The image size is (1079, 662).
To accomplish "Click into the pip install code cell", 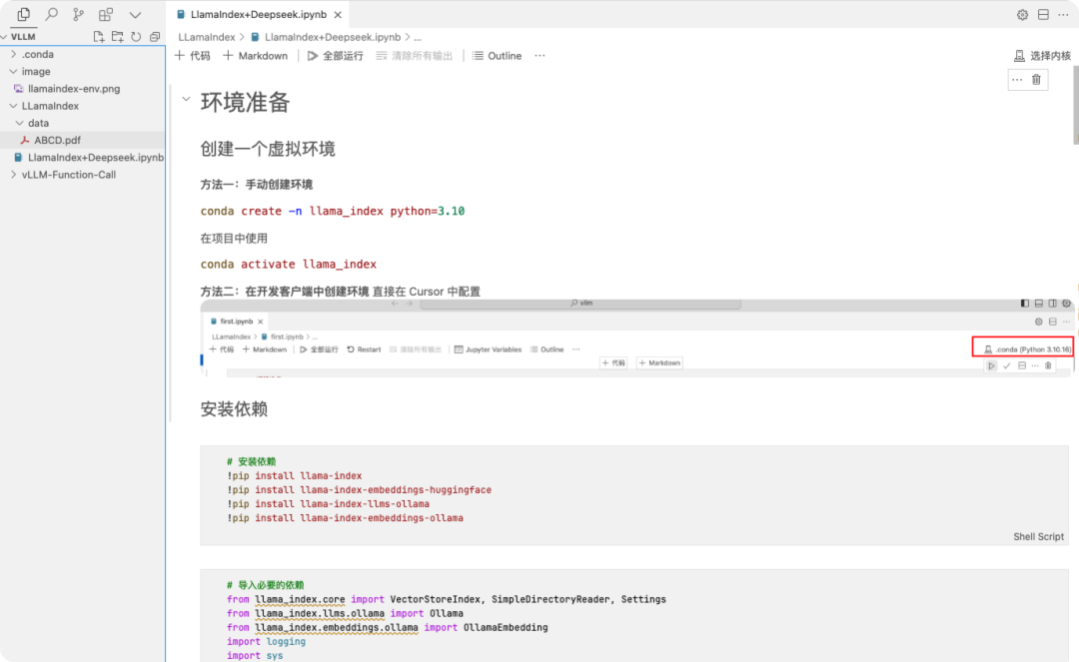I will pyautogui.click(x=633, y=495).
